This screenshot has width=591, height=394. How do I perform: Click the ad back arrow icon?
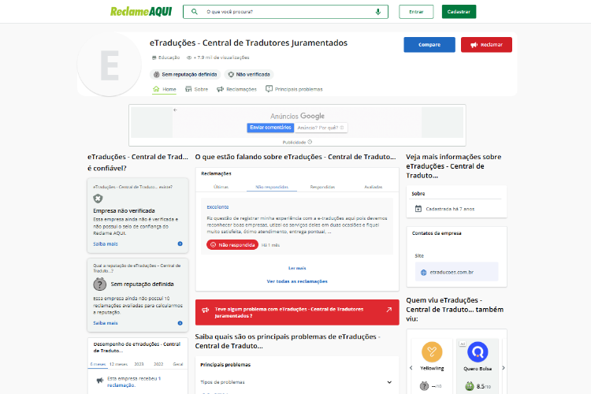click(x=175, y=110)
